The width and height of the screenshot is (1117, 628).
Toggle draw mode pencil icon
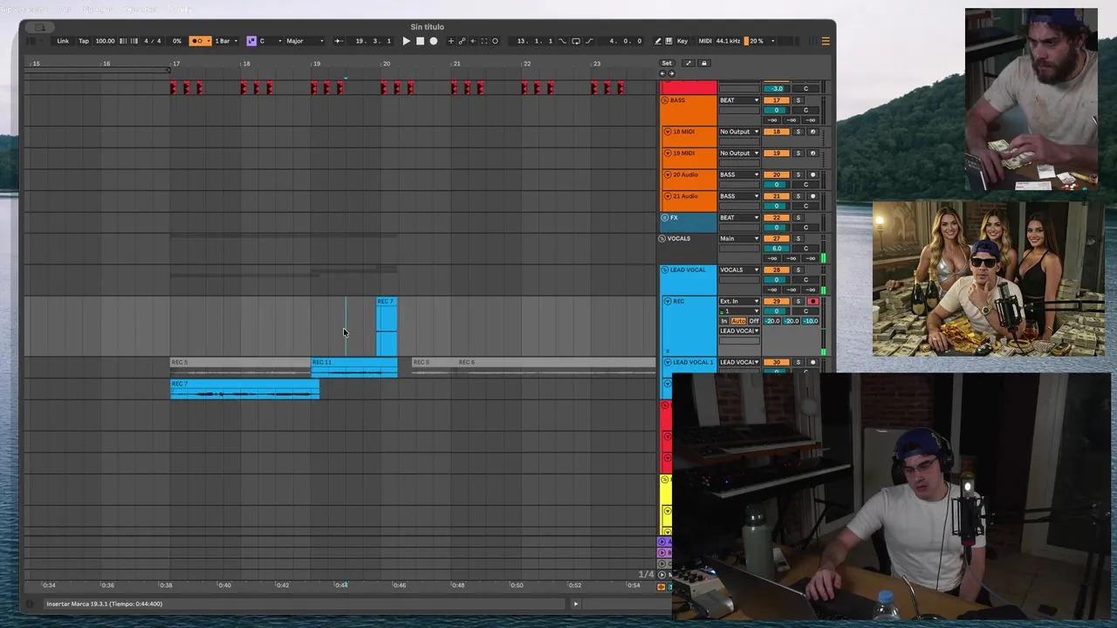click(658, 41)
